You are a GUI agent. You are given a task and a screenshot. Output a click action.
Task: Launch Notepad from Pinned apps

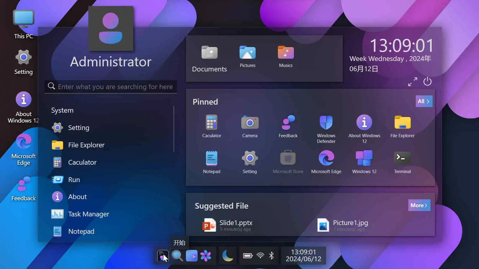[x=212, y=162]
